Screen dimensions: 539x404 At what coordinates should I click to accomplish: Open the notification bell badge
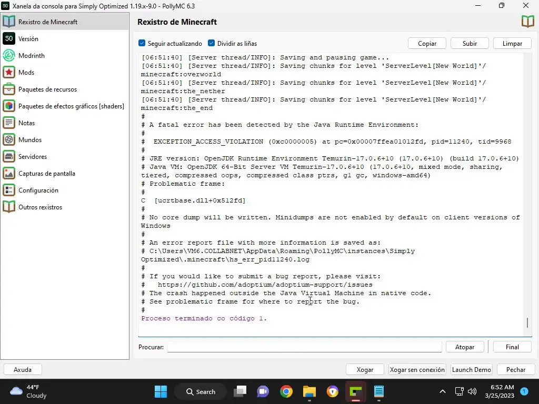coord(524,391)
